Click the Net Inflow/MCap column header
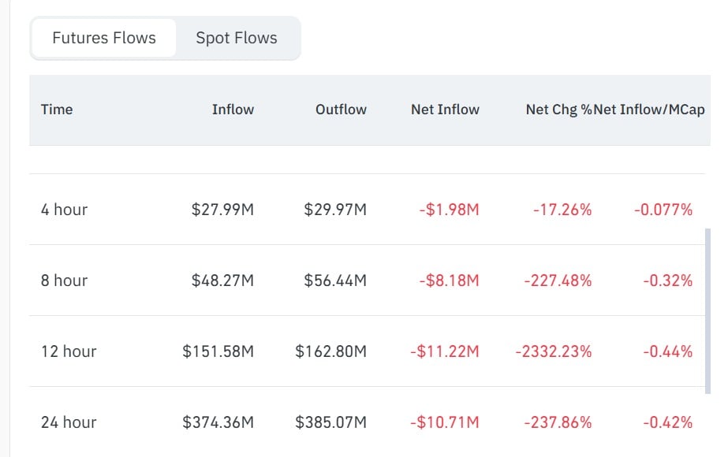728x457 pixels. click(649, 110)
